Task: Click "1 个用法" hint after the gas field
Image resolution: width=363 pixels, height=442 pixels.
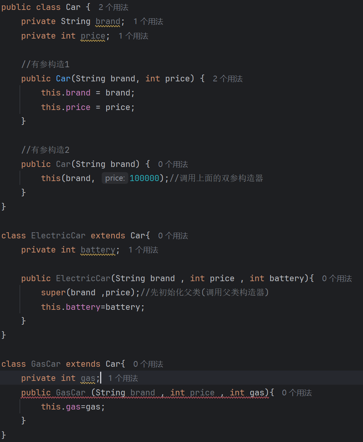Action: 123,378
